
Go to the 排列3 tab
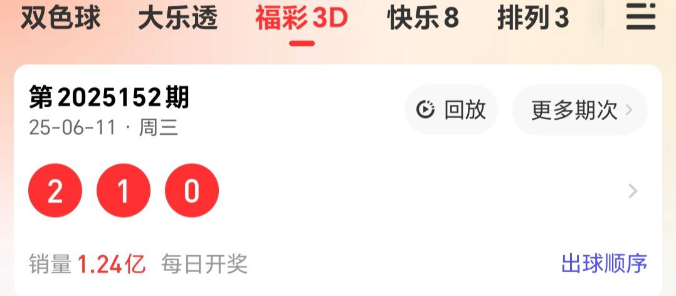[533, 18]
